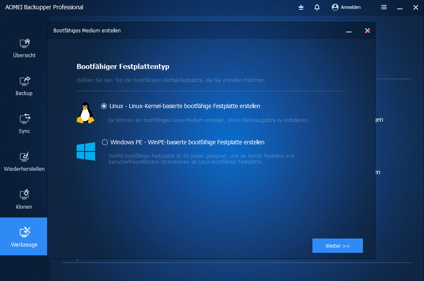The width and height of the screenshot is (424, 281).
Task: Select the Linux bootable disk radio button
Action: pos(104,106)
